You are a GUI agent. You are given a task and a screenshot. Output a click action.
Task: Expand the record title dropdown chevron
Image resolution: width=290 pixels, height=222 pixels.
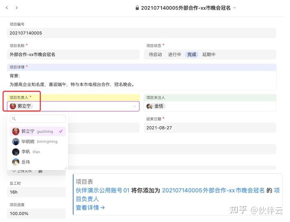coord(234,8)
